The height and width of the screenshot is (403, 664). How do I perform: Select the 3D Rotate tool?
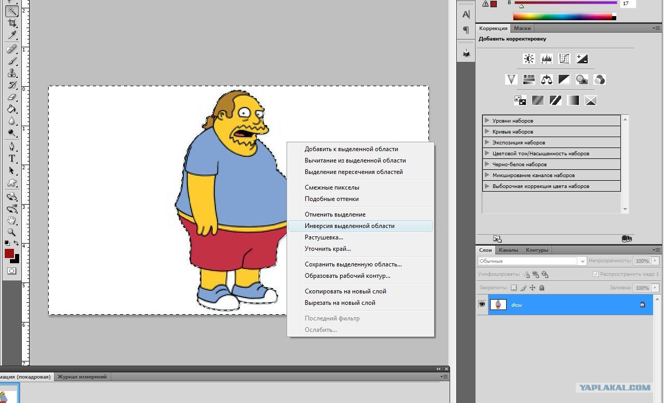click(11, 197)
